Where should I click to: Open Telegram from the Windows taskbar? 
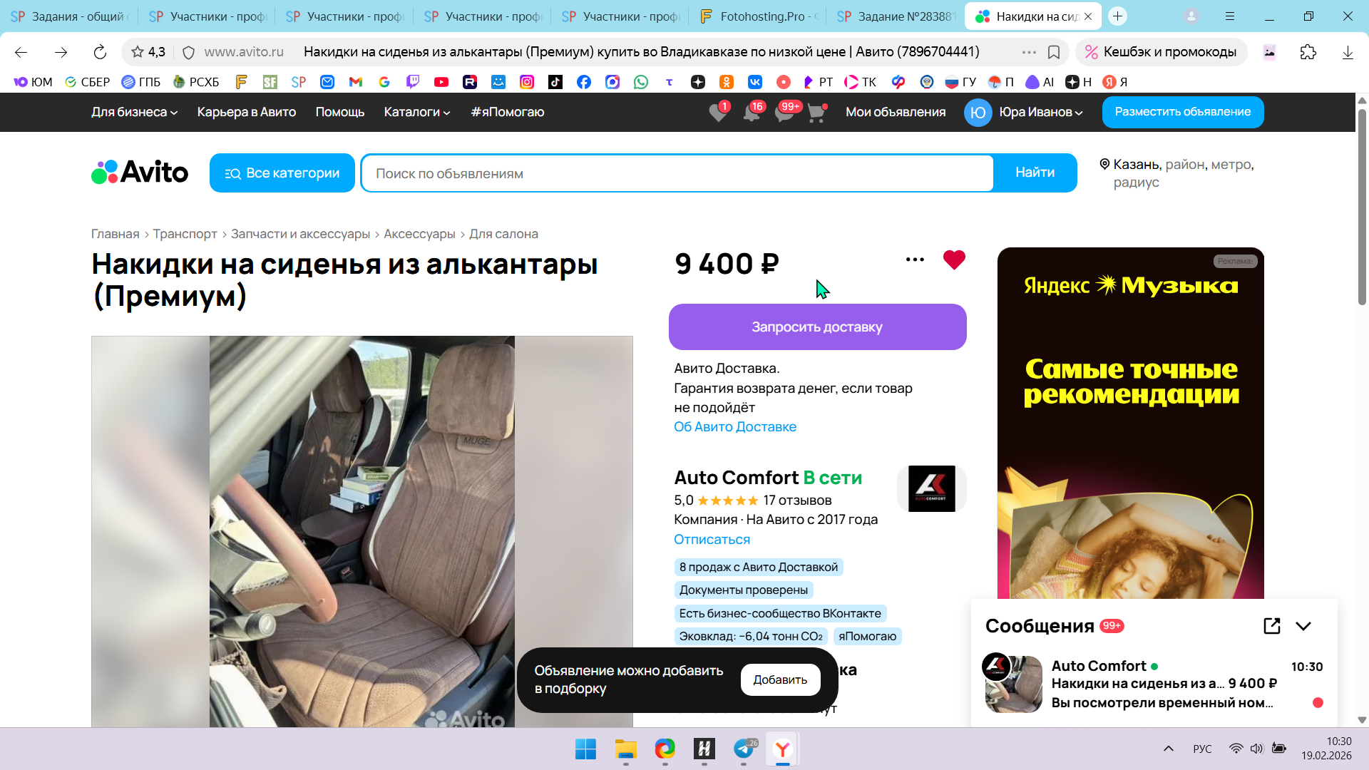coord(744,749)
